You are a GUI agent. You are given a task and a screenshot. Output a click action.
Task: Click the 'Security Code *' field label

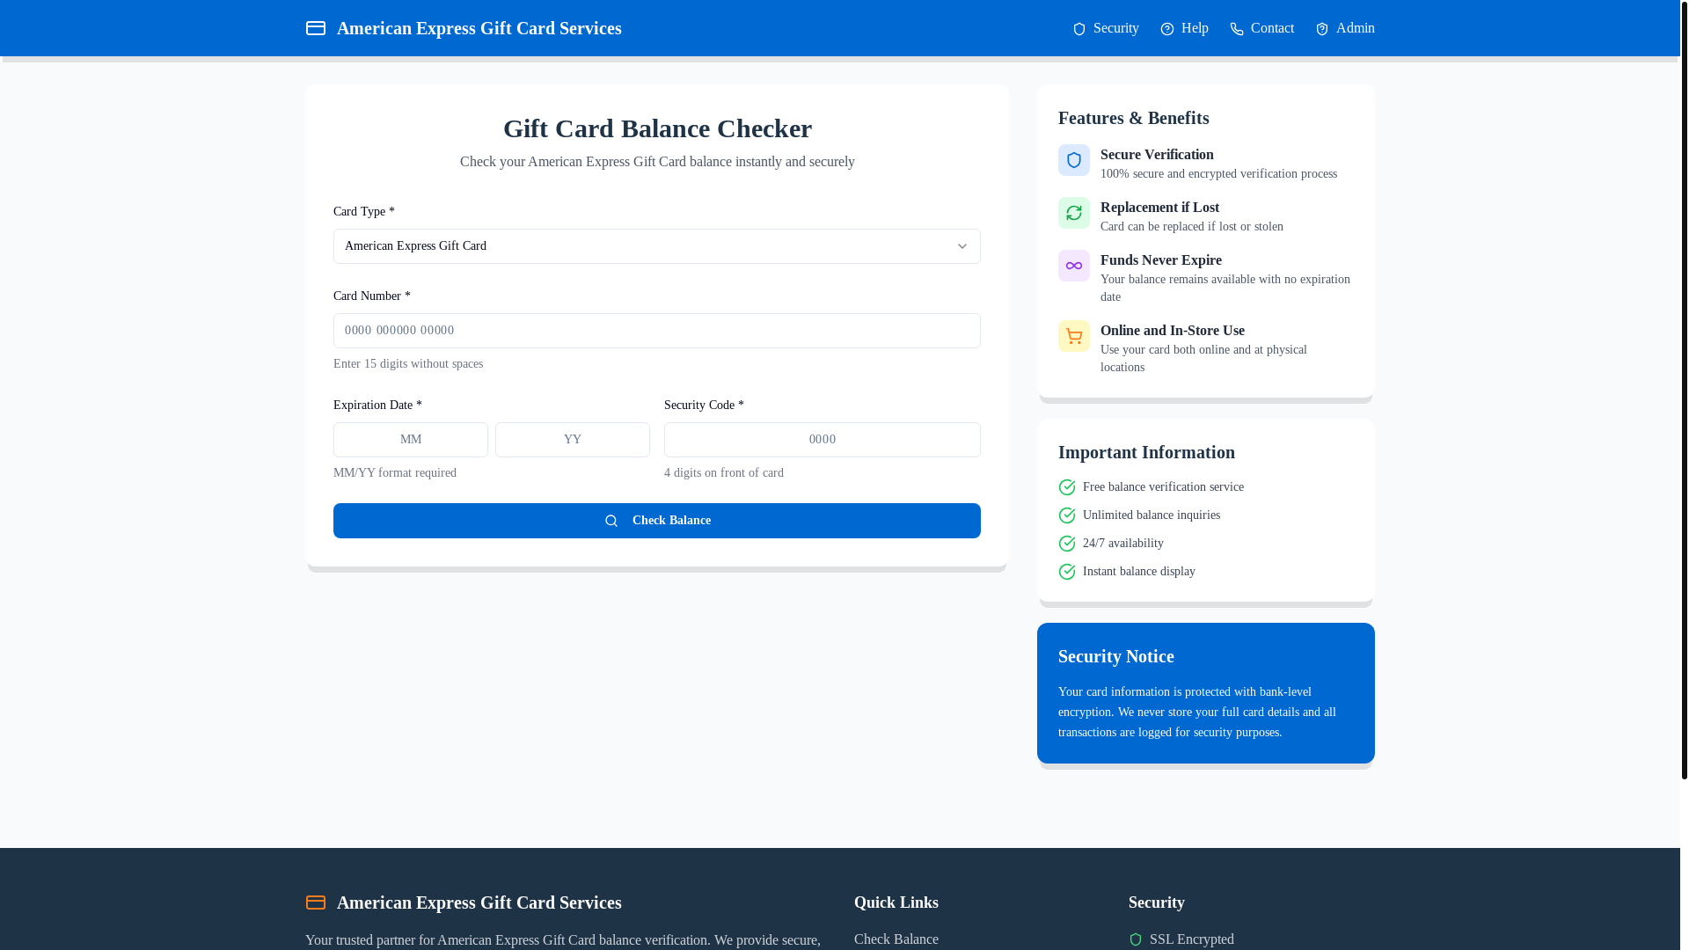704,406
